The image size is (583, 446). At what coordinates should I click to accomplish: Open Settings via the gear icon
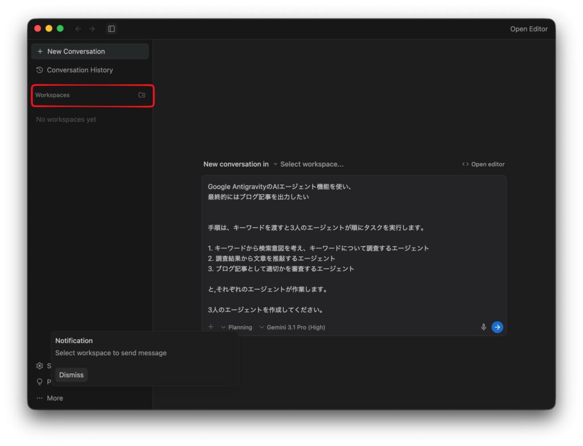[x=40, y=366]
